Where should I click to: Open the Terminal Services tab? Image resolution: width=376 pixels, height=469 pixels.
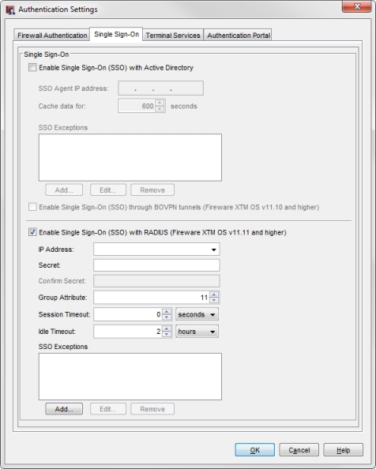pos(173,36)
